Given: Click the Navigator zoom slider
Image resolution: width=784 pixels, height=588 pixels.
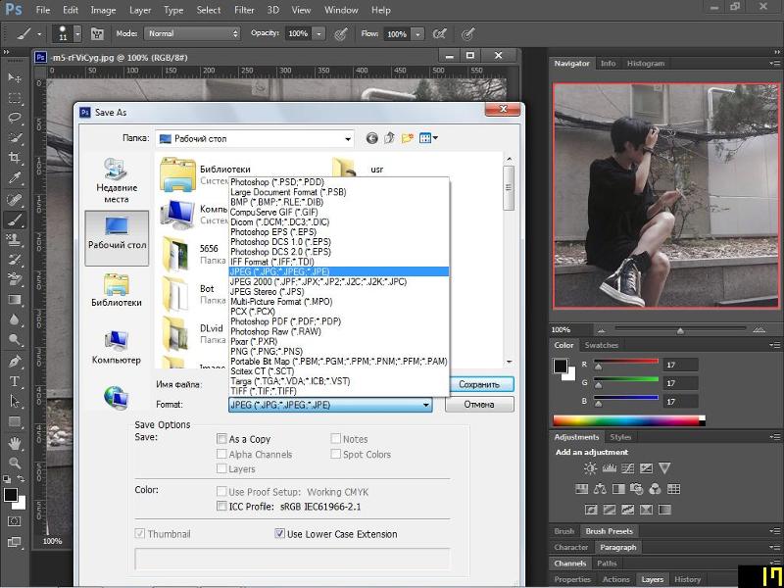Looking at the screenshot, I should point(680,329).
